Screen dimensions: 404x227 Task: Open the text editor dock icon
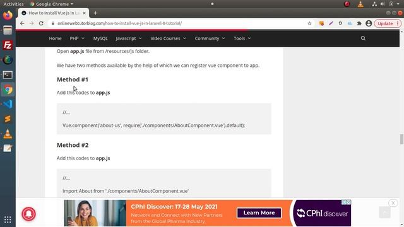pyautogui.click(x=8, y=148)
